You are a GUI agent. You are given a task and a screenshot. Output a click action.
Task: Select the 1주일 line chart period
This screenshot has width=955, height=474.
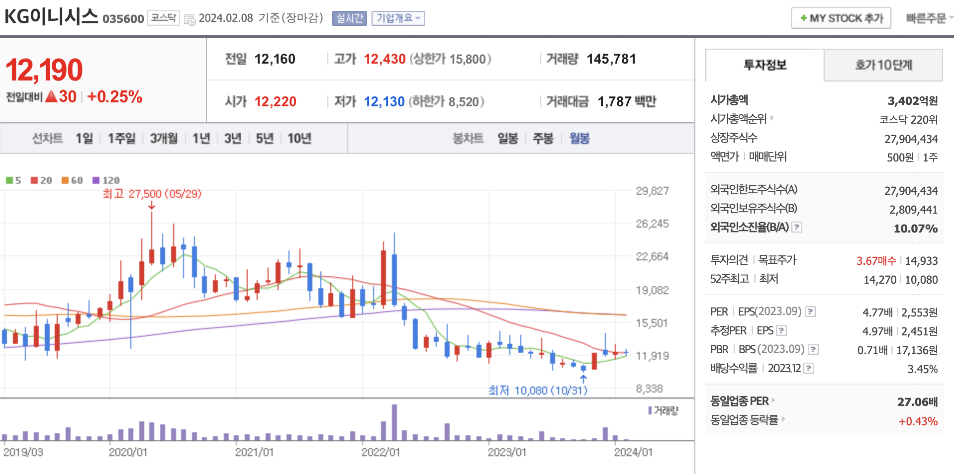point(121,138)
